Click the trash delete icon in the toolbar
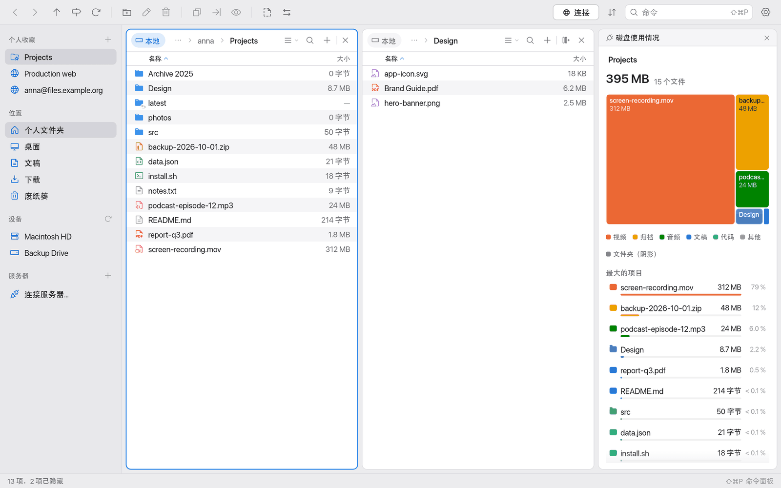781x488 pixels. [x=166, y=12]
